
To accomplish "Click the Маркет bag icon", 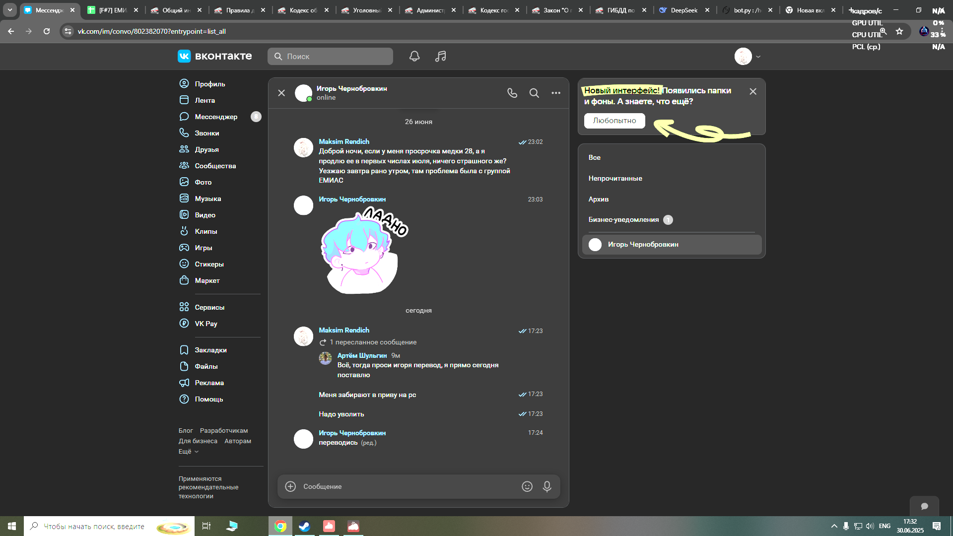I will point(184,280).
